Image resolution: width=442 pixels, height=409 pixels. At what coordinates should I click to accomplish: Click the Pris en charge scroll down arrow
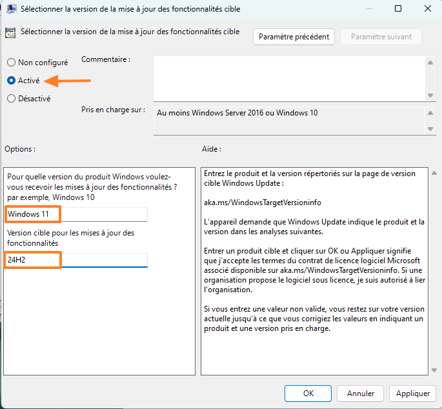430,129
